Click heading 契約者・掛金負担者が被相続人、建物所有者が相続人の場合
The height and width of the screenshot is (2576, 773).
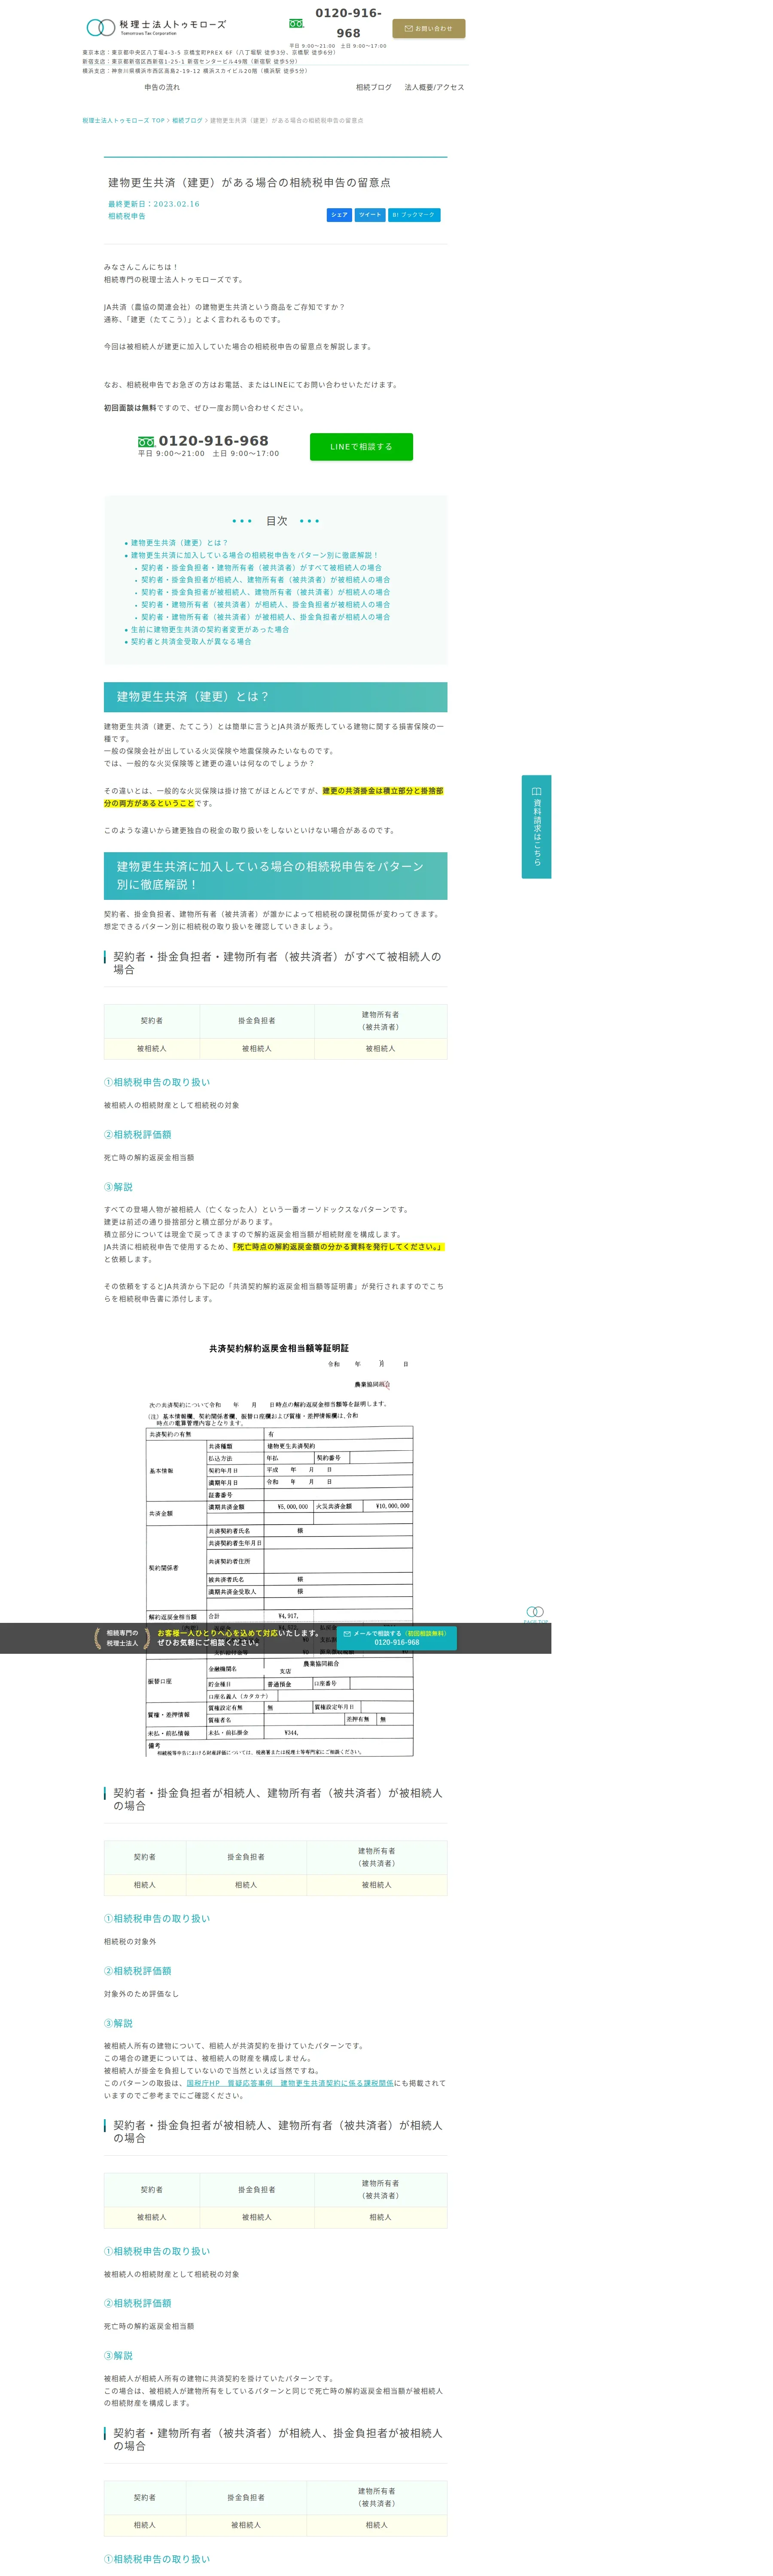coord(277,2131)
